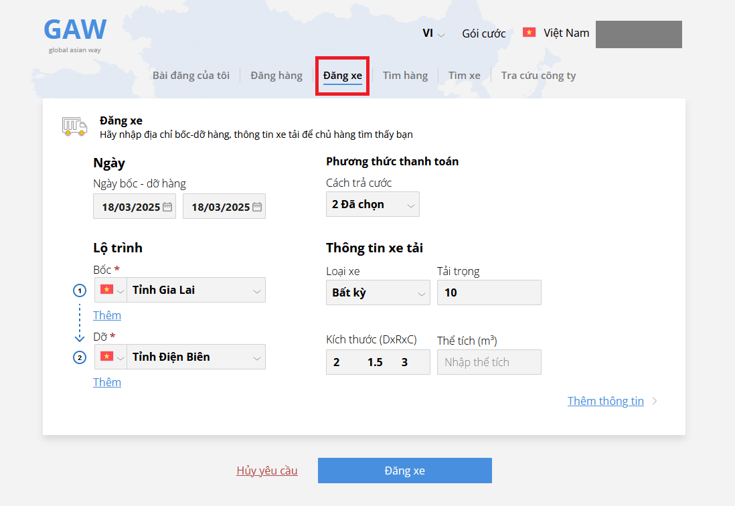This screenshot has height=506, width=735.
Task: Click the Vietnam flag near Việt Nam
Action: coord(529,33)
